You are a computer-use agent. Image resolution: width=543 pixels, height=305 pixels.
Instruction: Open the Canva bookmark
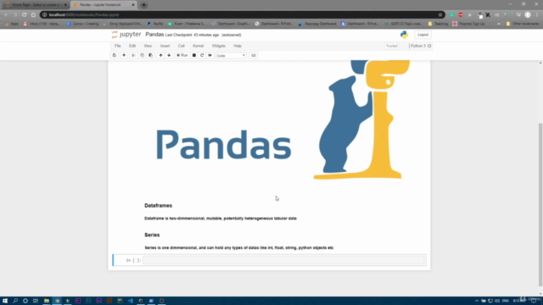pyautogui.click(x=82, y=24)
